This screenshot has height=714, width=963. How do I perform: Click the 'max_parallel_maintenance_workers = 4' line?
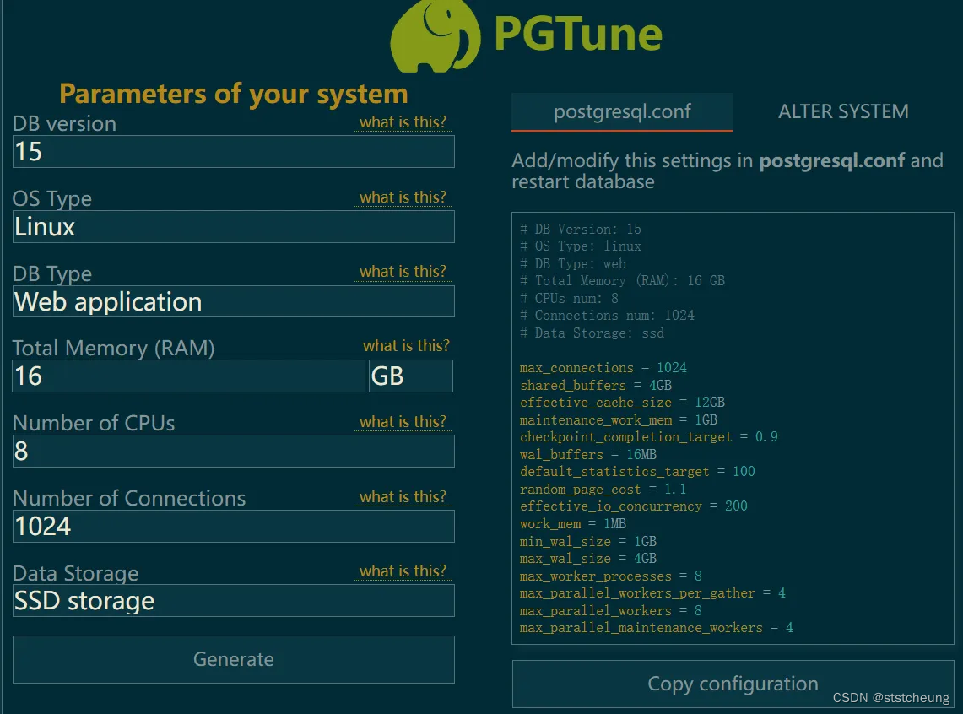pyautogui.click(x=657, y=628)
